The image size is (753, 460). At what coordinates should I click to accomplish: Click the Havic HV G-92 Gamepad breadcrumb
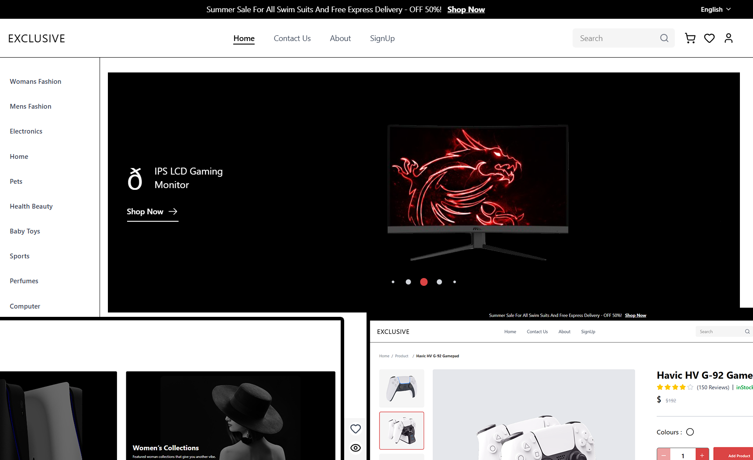tap(438, 356)
